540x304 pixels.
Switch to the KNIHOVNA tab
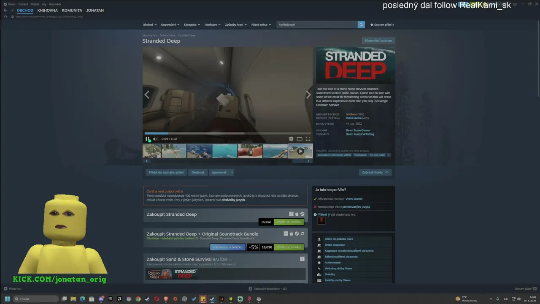pos(48,10)
